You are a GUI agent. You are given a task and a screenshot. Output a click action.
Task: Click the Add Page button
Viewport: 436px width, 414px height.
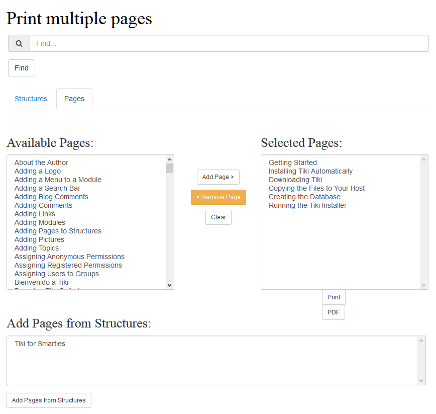point(218,177)
